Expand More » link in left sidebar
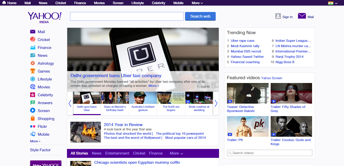This screenshot has width=344, height=166. coord(35,141)
